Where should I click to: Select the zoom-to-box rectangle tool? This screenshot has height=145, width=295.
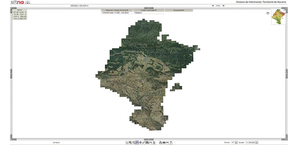coord(127,143)
